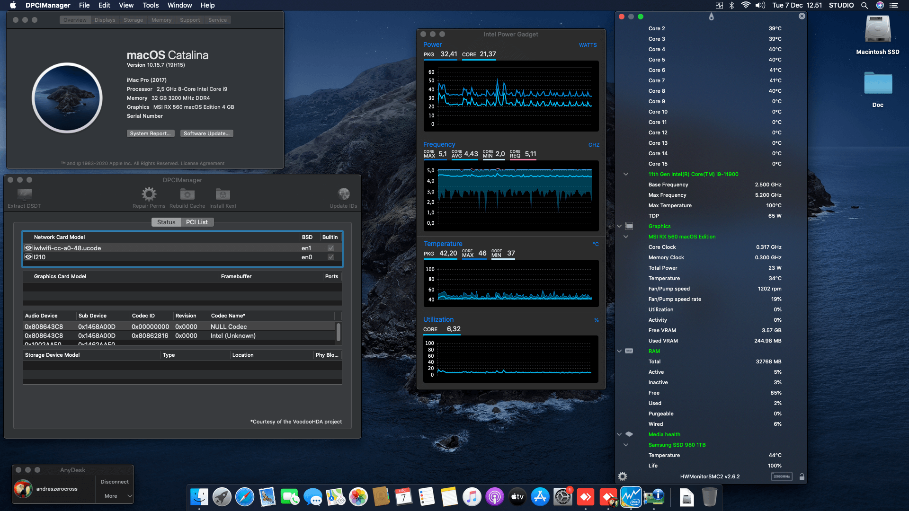
Task: Toggle the lock icon in HWMonitor footer
Action: tap(802, 476)
